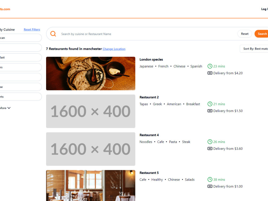This screenshot has width=268, height=201.
Task: Click the Noodles cuisine tag
Action: click(146, 142)
